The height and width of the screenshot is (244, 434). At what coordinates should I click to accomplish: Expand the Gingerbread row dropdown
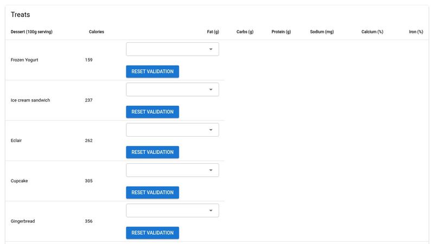(210, 210)
